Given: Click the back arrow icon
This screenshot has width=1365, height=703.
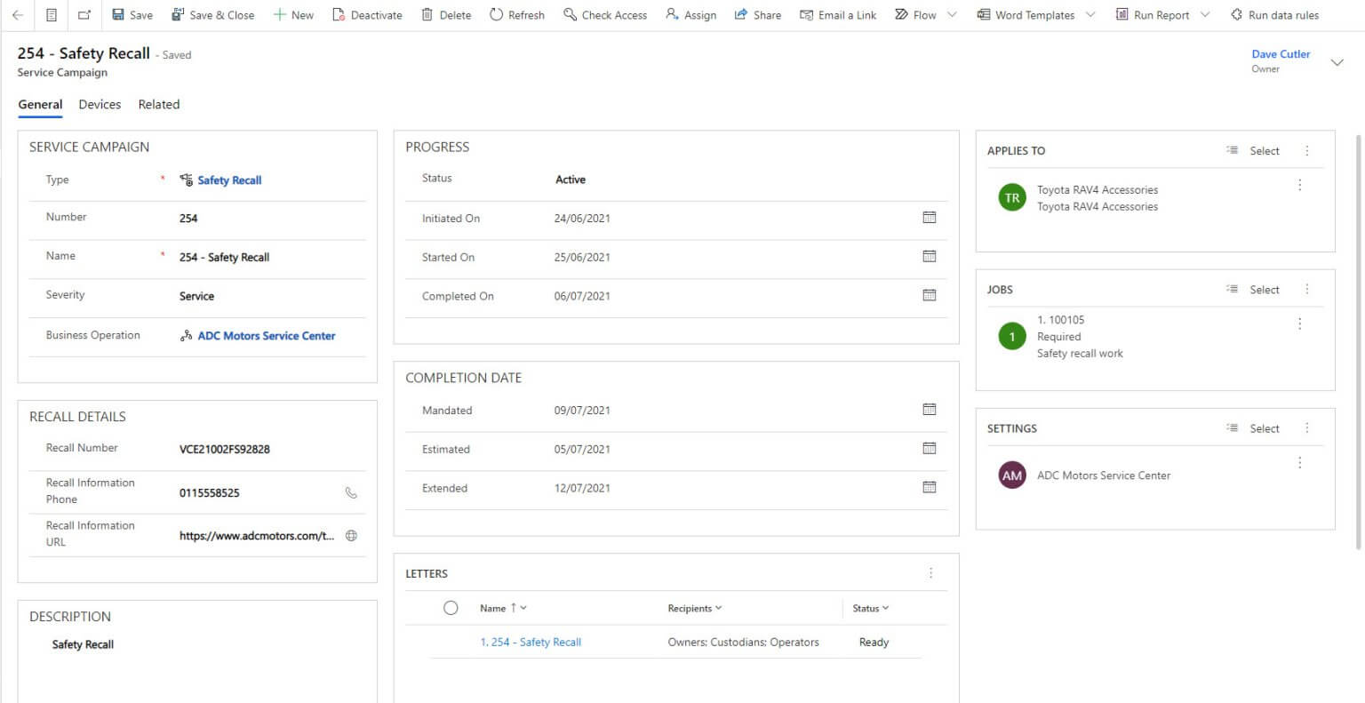Looking at the screenshot, I should (x=18, y=15).
